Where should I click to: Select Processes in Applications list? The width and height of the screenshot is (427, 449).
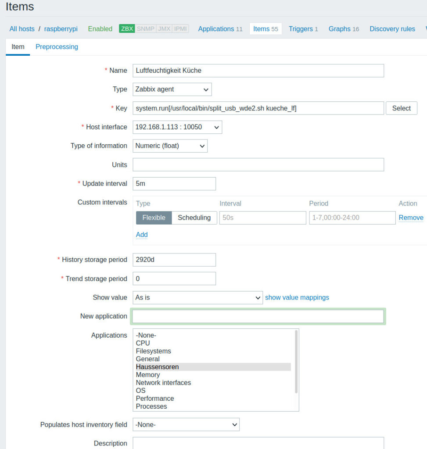213,406
